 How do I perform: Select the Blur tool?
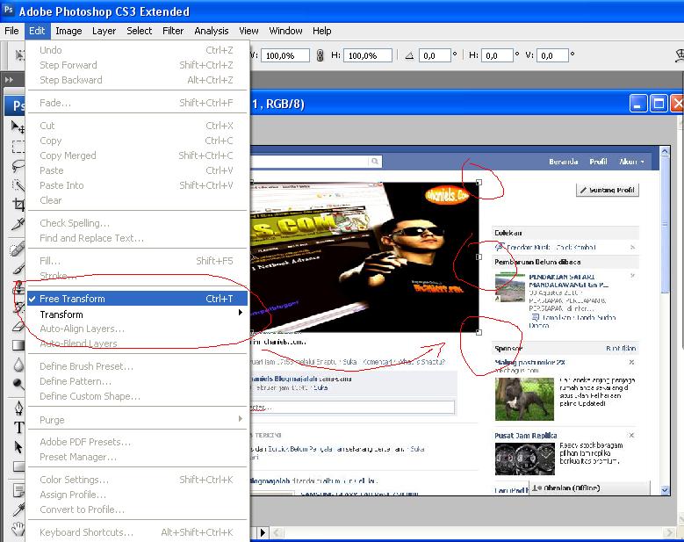18,365
